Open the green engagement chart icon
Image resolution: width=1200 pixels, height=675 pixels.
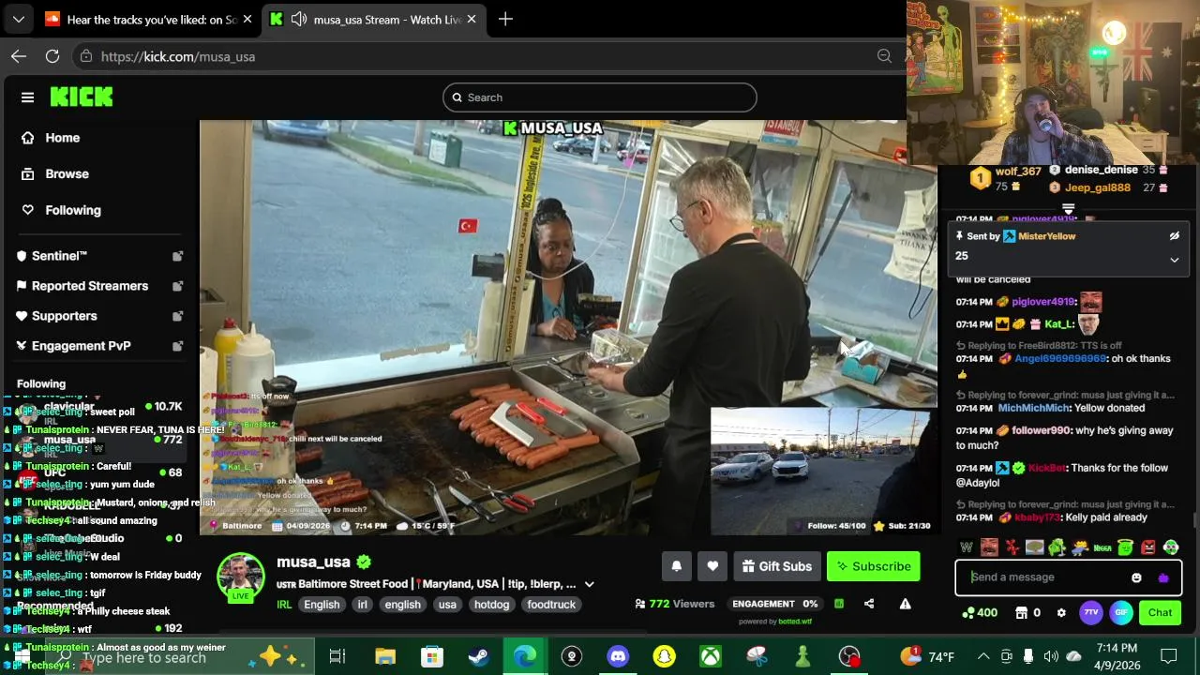pos(839,604)
